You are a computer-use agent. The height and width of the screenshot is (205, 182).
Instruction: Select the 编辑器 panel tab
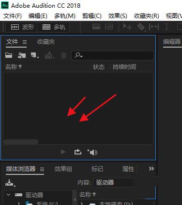172,42
